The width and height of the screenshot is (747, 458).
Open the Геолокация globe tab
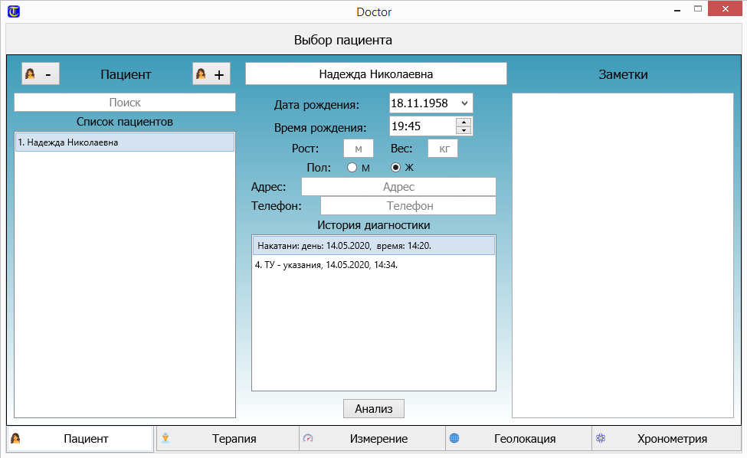pos(518,439)
